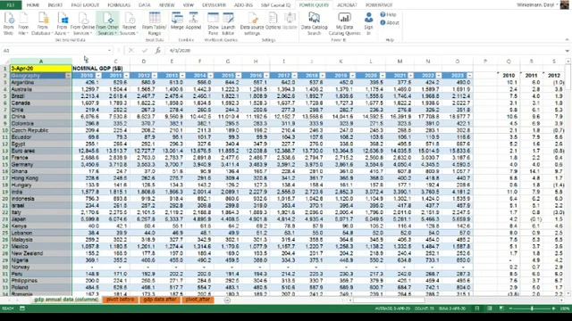The image size is (572, 321).
Task: Open the 2011 column filter dropdown
Action: tap(126, 75)
